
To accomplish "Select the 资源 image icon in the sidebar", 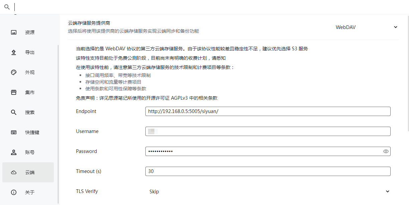I will pyautogui.click(x=13, y=32).
